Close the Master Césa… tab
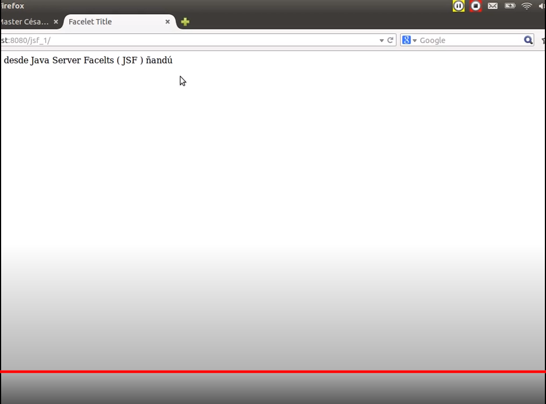Screen dimensions: 546x404 tap(56, 22)
